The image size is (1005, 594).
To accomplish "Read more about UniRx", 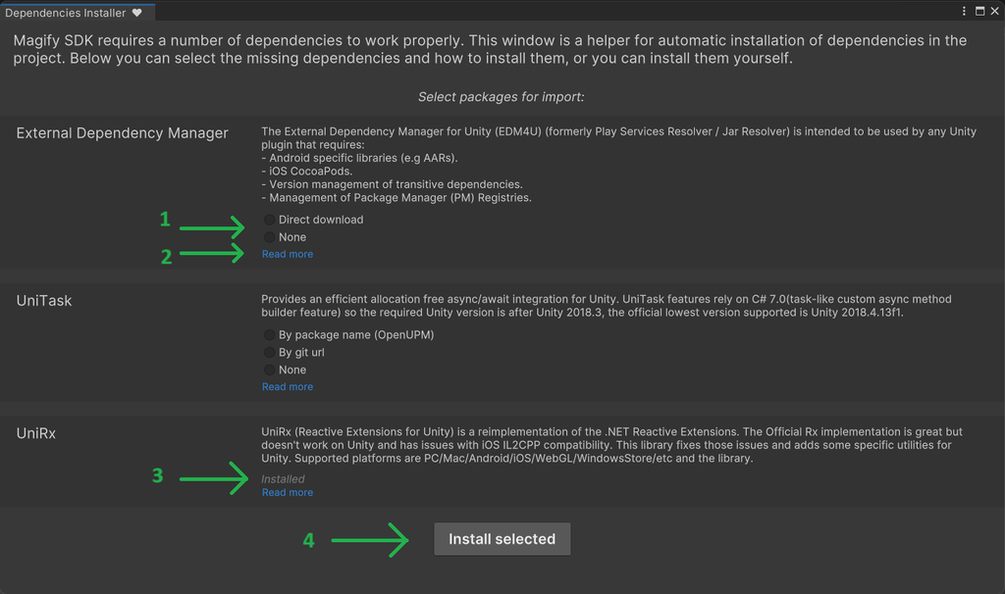I will (x=287, y=491).
